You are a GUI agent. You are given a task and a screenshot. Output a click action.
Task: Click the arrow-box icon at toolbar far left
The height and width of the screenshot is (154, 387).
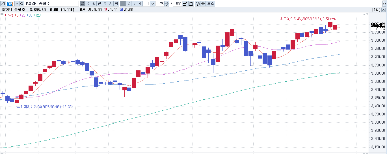point(3,4)
